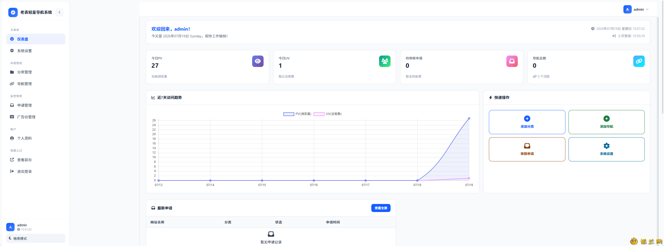Click the 网站名称 table column header

click(x=157, y=222)
